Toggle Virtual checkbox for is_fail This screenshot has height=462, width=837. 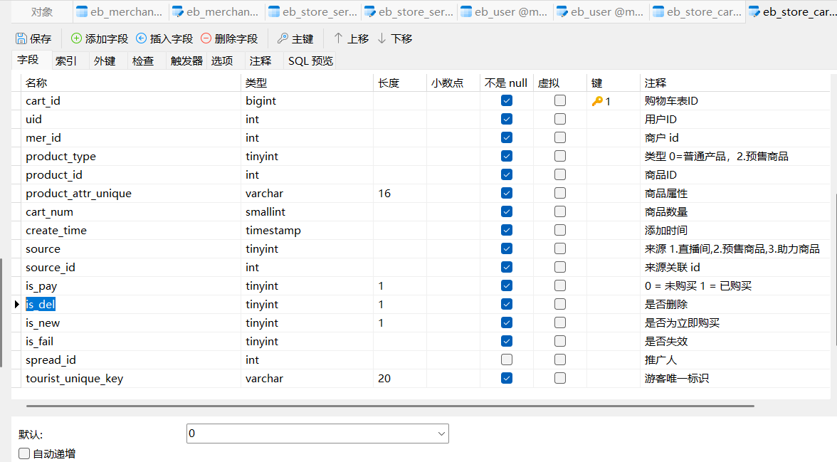coord(560,341)
